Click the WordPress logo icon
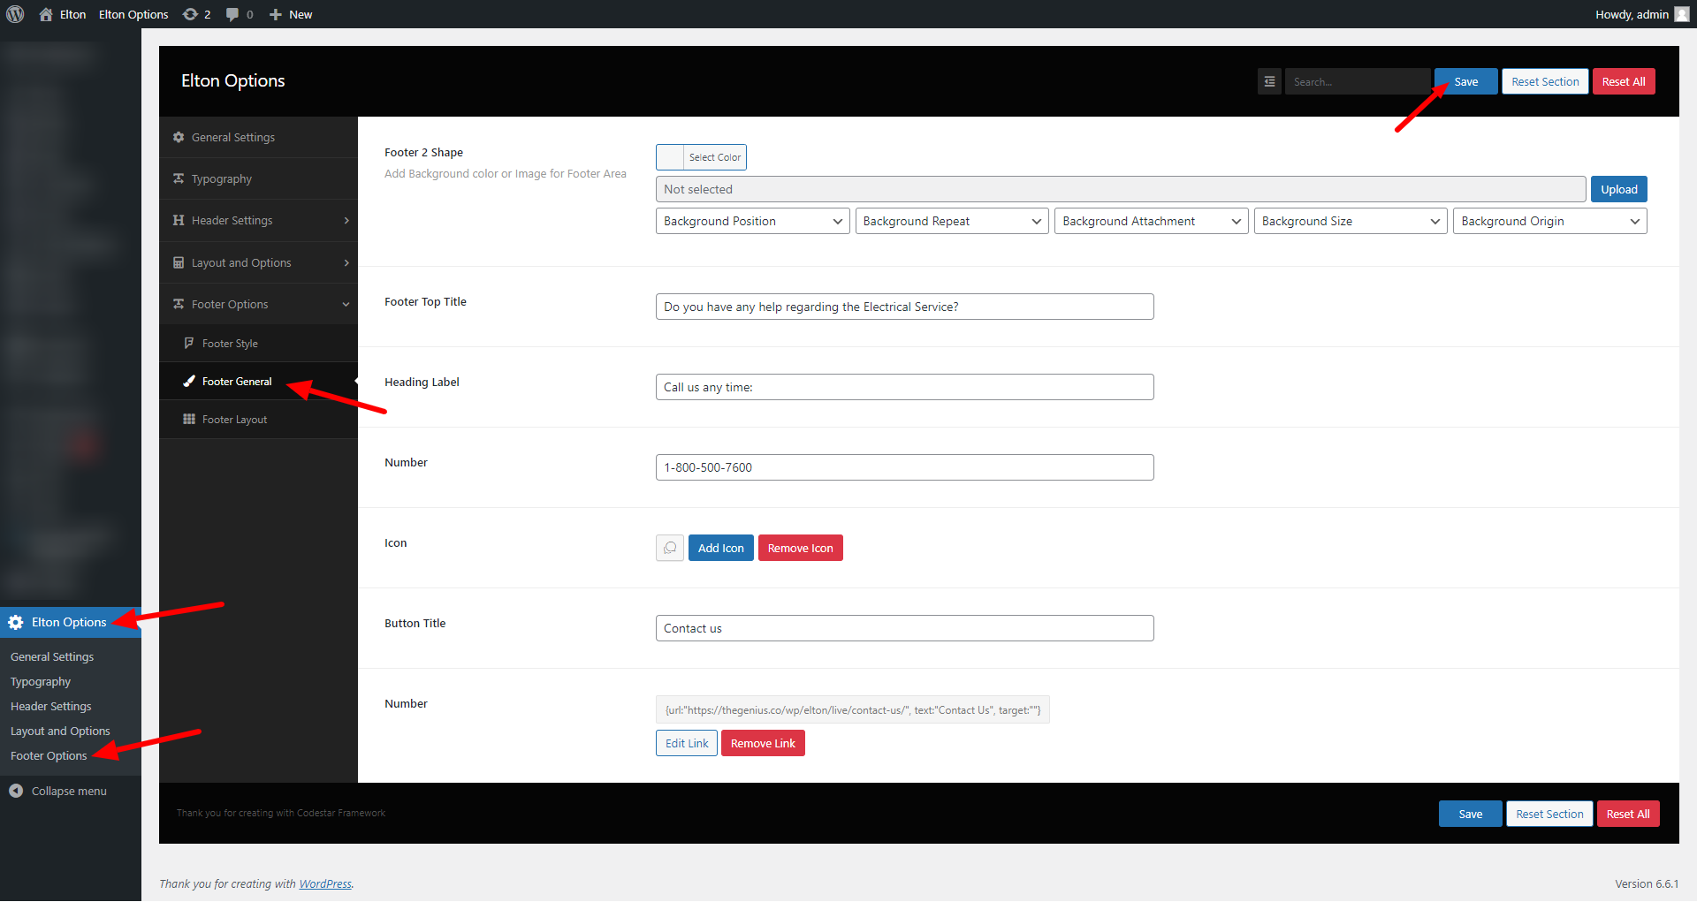The width and height of the screenshot is (1697, 902). (15, 14)
